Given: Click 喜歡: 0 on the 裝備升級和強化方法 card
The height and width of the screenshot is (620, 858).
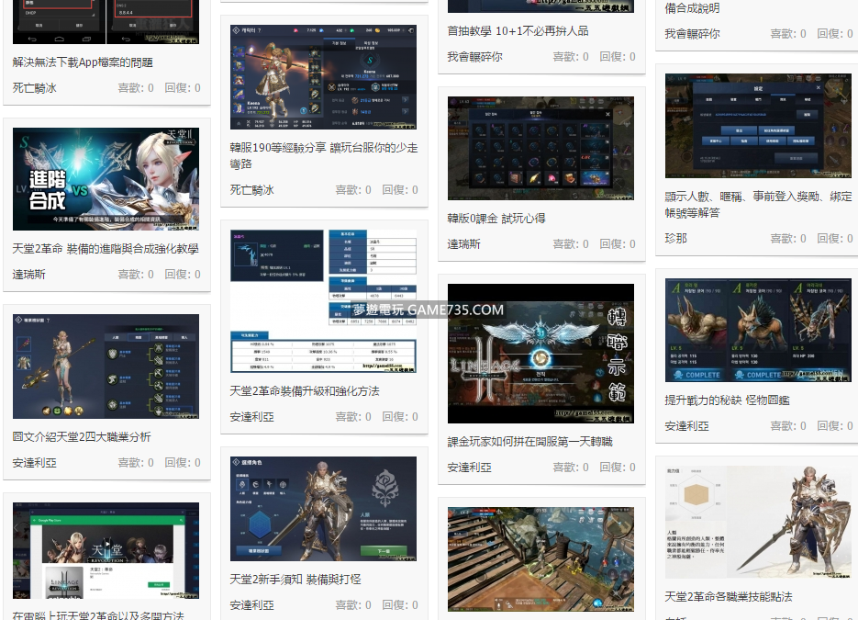Looking at the screenshot, I should [353, 416].
